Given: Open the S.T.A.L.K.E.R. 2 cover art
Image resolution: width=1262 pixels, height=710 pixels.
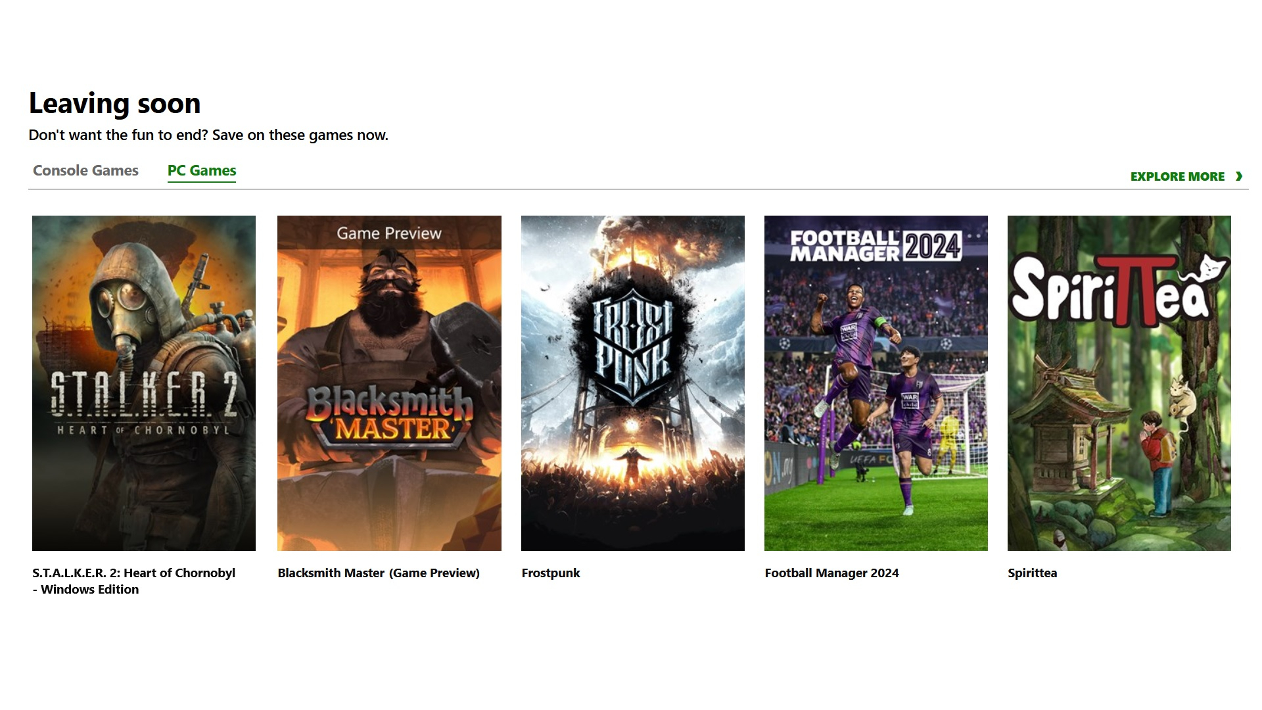Looking at the screenshot, I should coord(144,383).
